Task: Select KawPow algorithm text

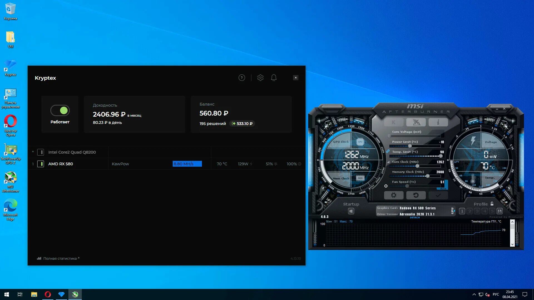Action: tap(120, 164)
